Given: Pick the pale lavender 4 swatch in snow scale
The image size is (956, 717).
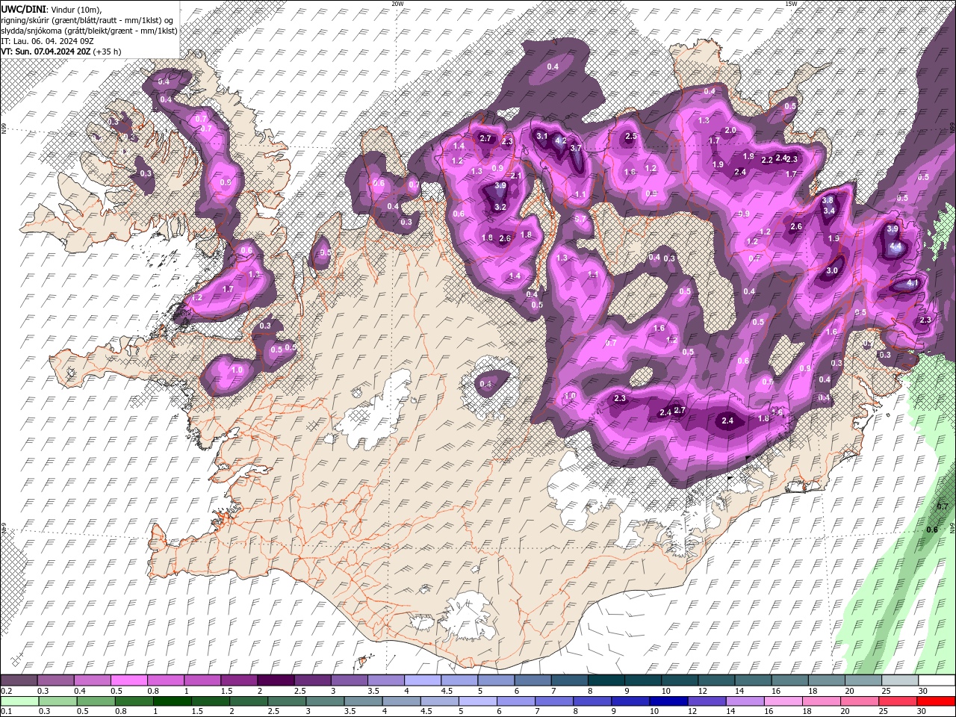Looking at the screenshot, I should pos(421,680).
